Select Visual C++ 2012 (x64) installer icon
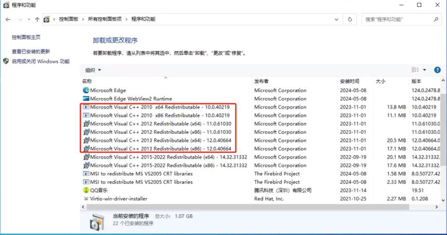 pyautogui.click(x=86, y=123)
